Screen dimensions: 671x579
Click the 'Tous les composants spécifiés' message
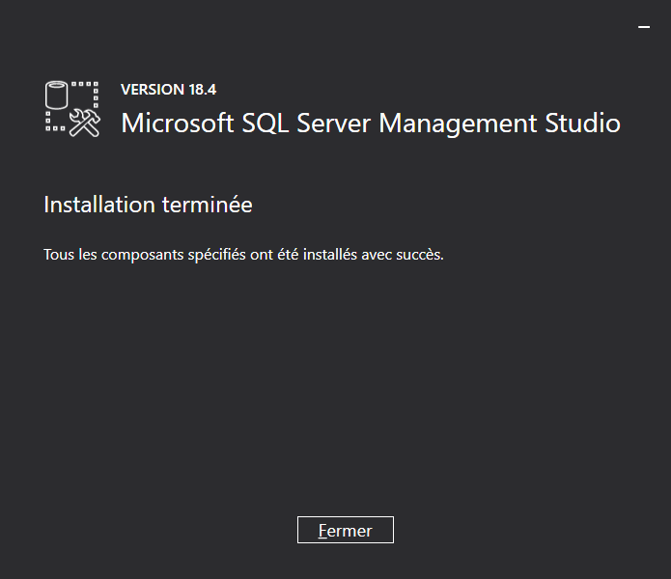point(243,255)
